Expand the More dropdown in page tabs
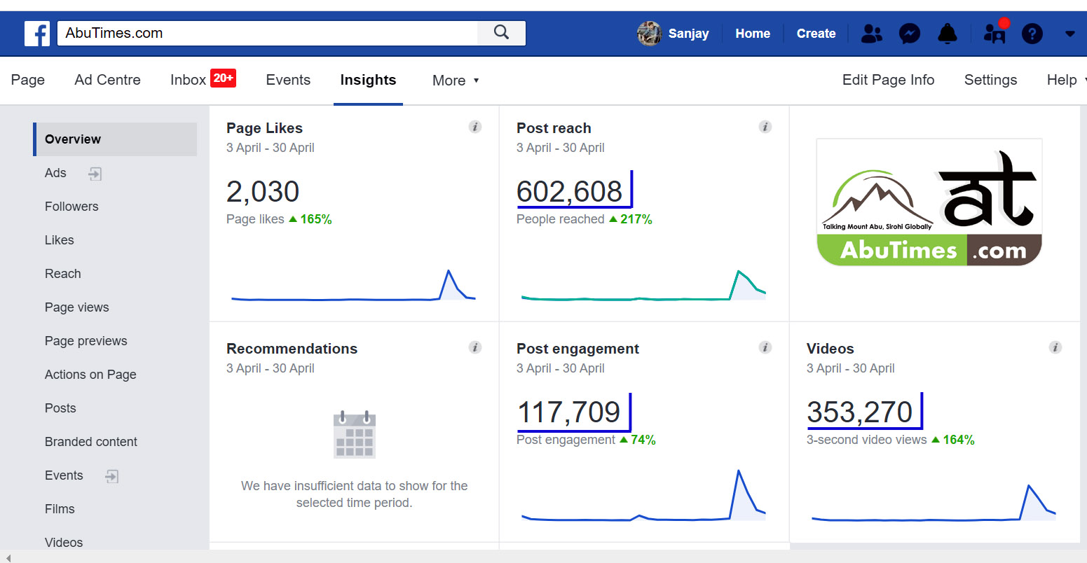This screenshot has width=1087, height=563. point(456,81)
